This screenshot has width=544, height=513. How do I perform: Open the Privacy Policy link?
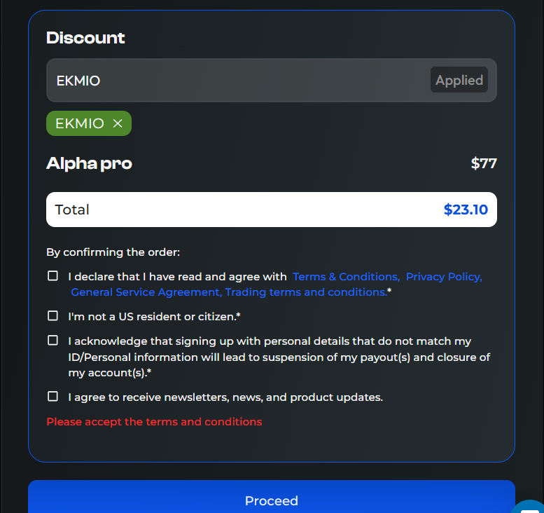click(444, 277)
